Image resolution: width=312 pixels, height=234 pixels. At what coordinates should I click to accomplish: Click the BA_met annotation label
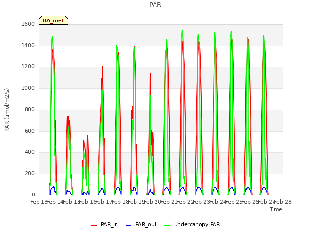click(x=54, y=20)
